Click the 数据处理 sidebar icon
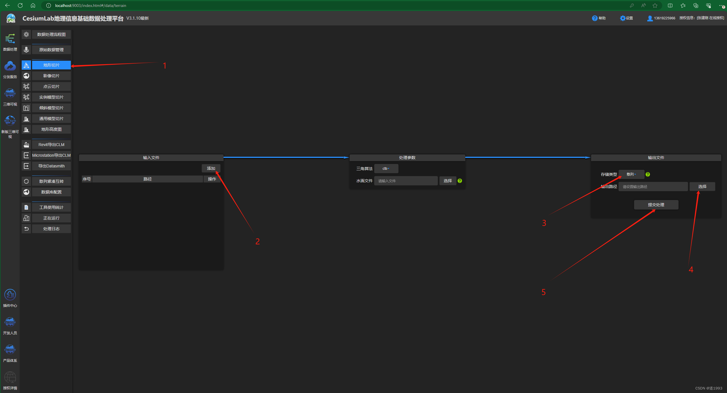 click(10, 39)
